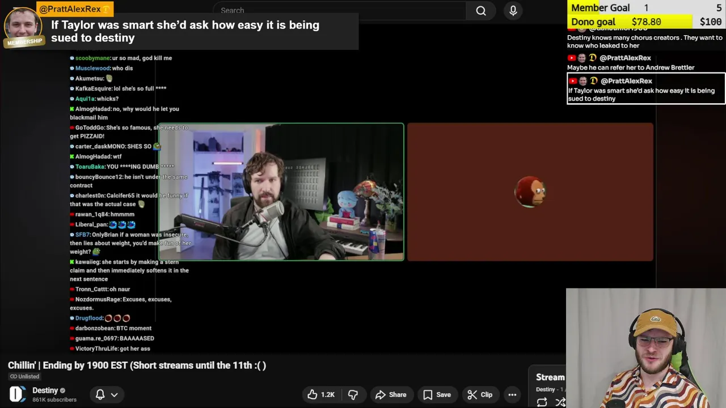
Task: Click the Member Goal bar
Action: click(x=647, y=7)
